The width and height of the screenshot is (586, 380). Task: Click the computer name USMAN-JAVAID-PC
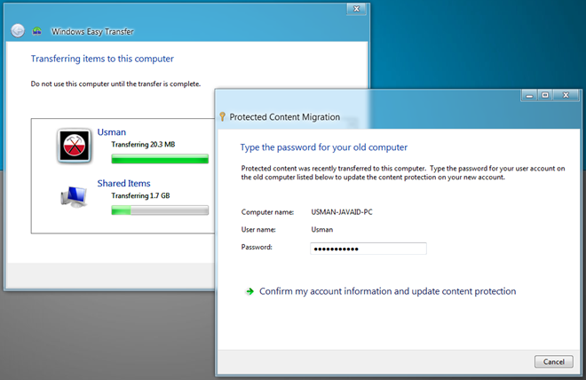[342, 212]
